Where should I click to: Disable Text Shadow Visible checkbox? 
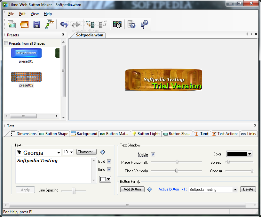tap(153, 154)
